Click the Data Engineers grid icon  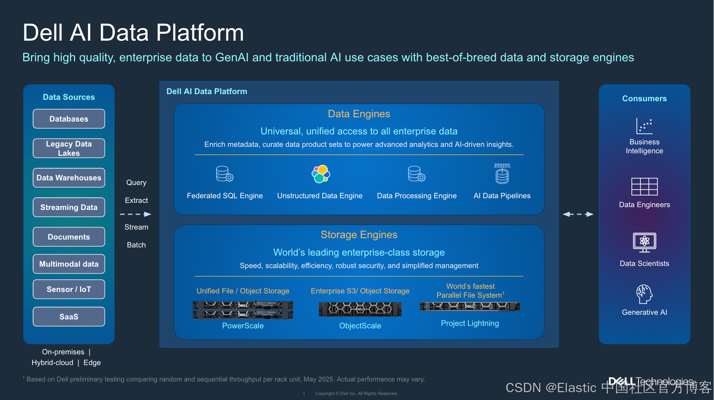[x=644, y=186]
